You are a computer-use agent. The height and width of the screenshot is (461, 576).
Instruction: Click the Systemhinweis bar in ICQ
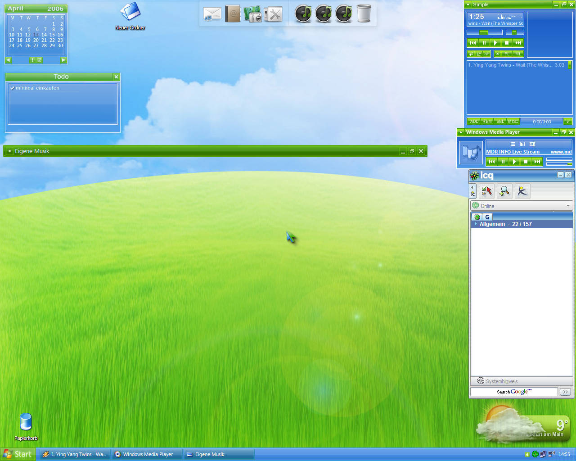point(522,381)
